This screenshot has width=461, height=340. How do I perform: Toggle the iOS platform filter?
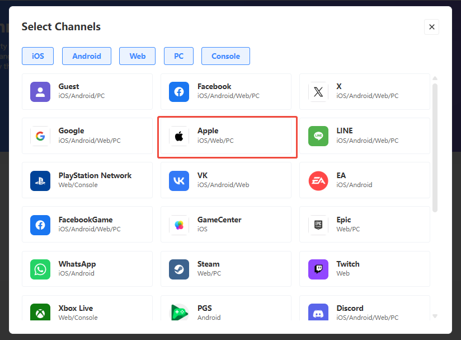(38, 56)
